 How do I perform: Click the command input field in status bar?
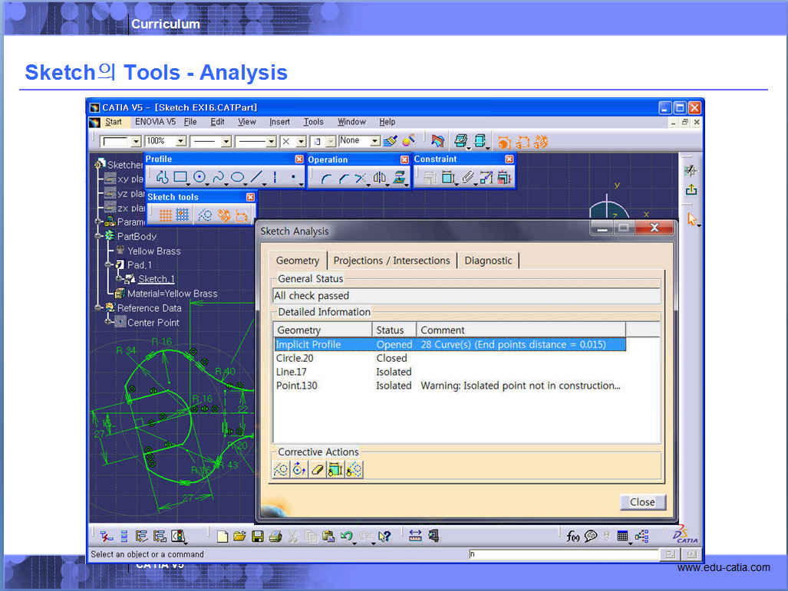pyautogui.click(x=562, y=554)
